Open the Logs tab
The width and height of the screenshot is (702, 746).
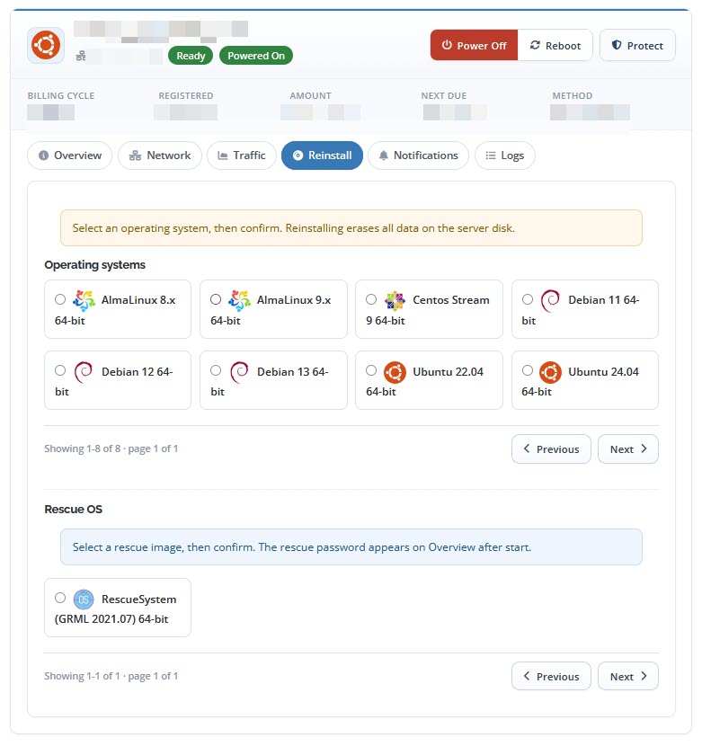(505, 155)
